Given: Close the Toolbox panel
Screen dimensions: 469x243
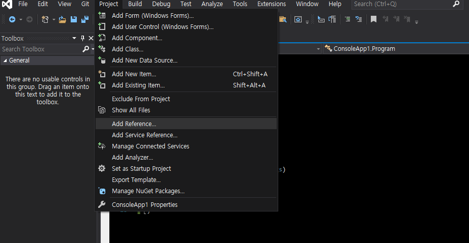Looking at the screenshot, I should point(91,38).
